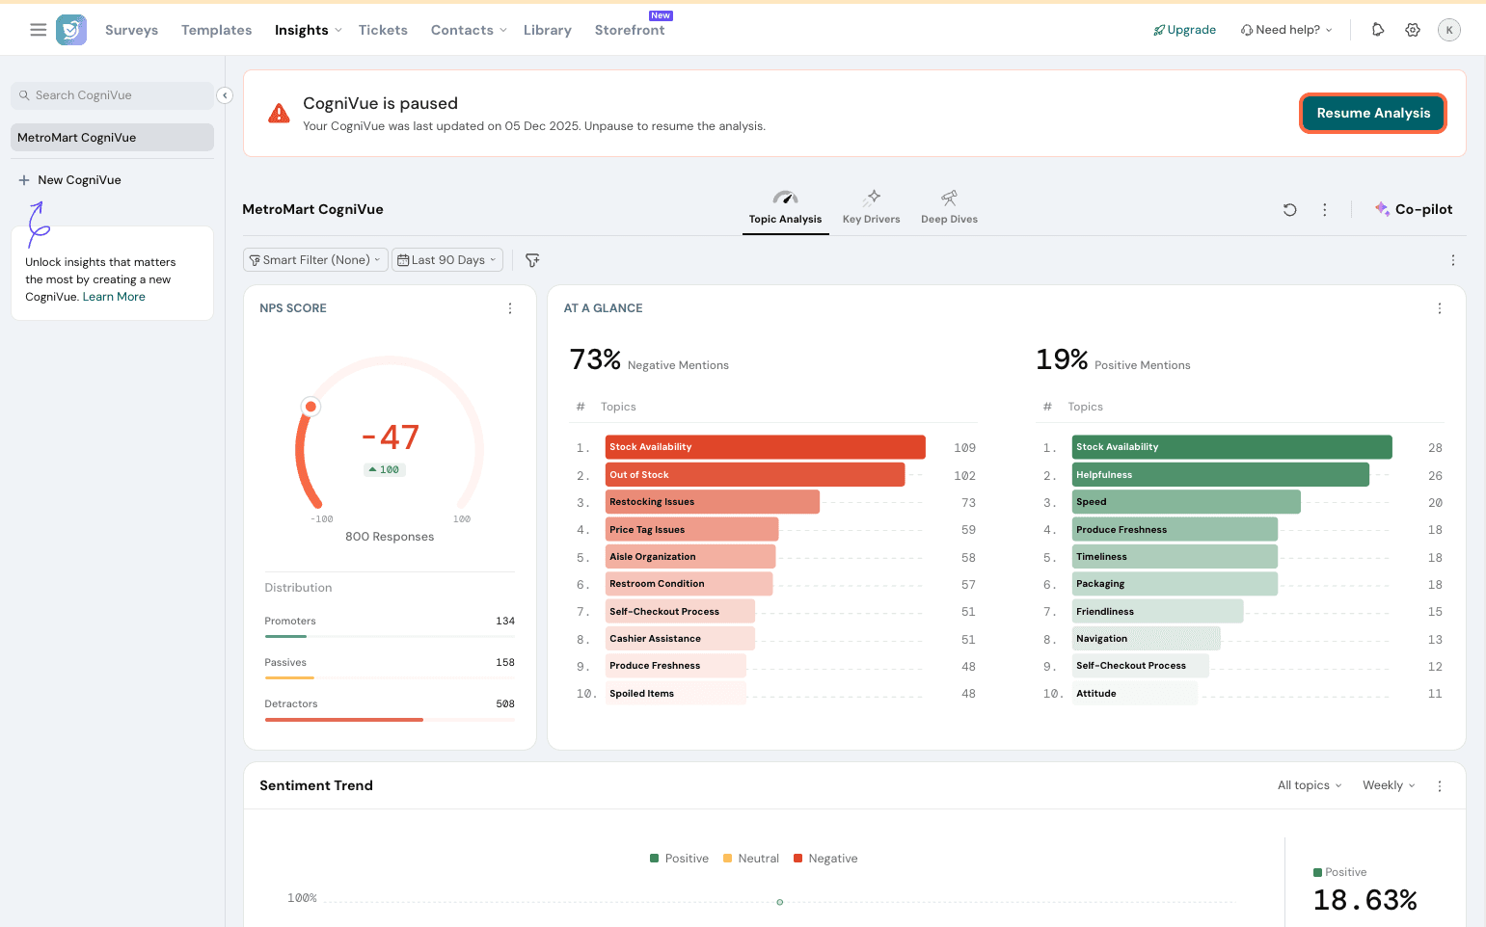
Task: Collapse the CogniVue sidebar panel
Action: [225, 95]
